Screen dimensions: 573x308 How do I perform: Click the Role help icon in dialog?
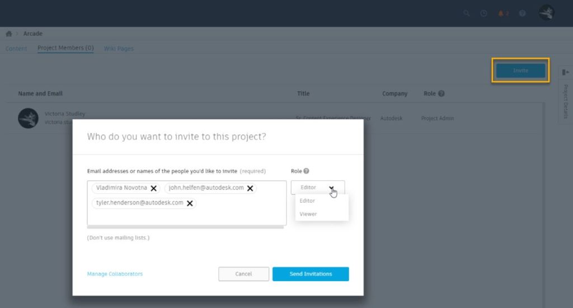(306, 171)
